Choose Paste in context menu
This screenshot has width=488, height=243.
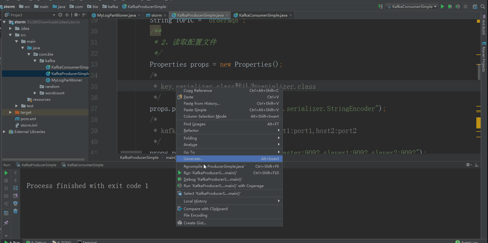(229, 97)
